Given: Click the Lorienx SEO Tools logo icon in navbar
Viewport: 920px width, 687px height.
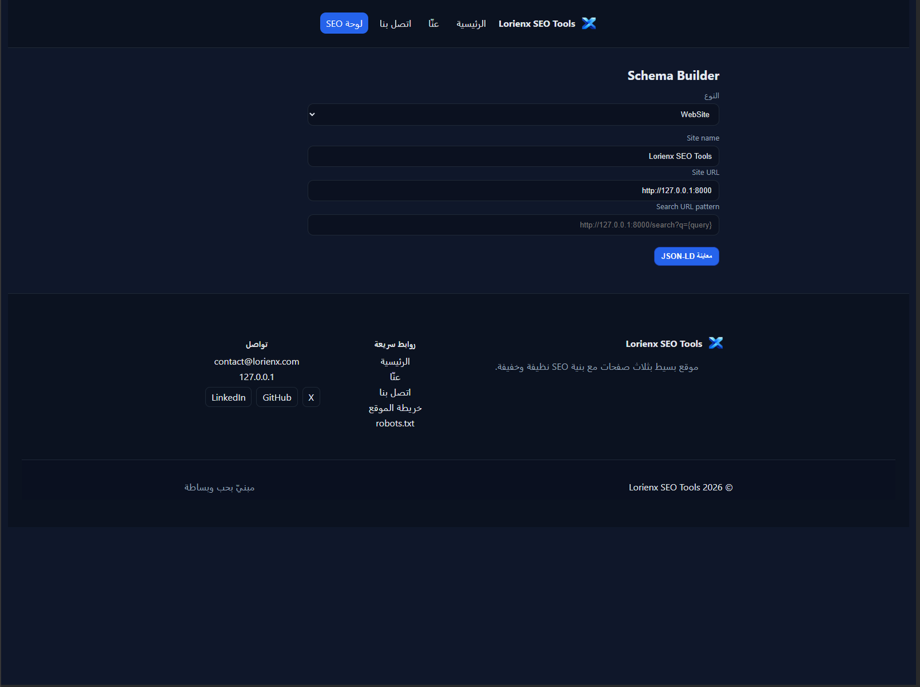Looking at the screenshot, I should pos(589,23).
